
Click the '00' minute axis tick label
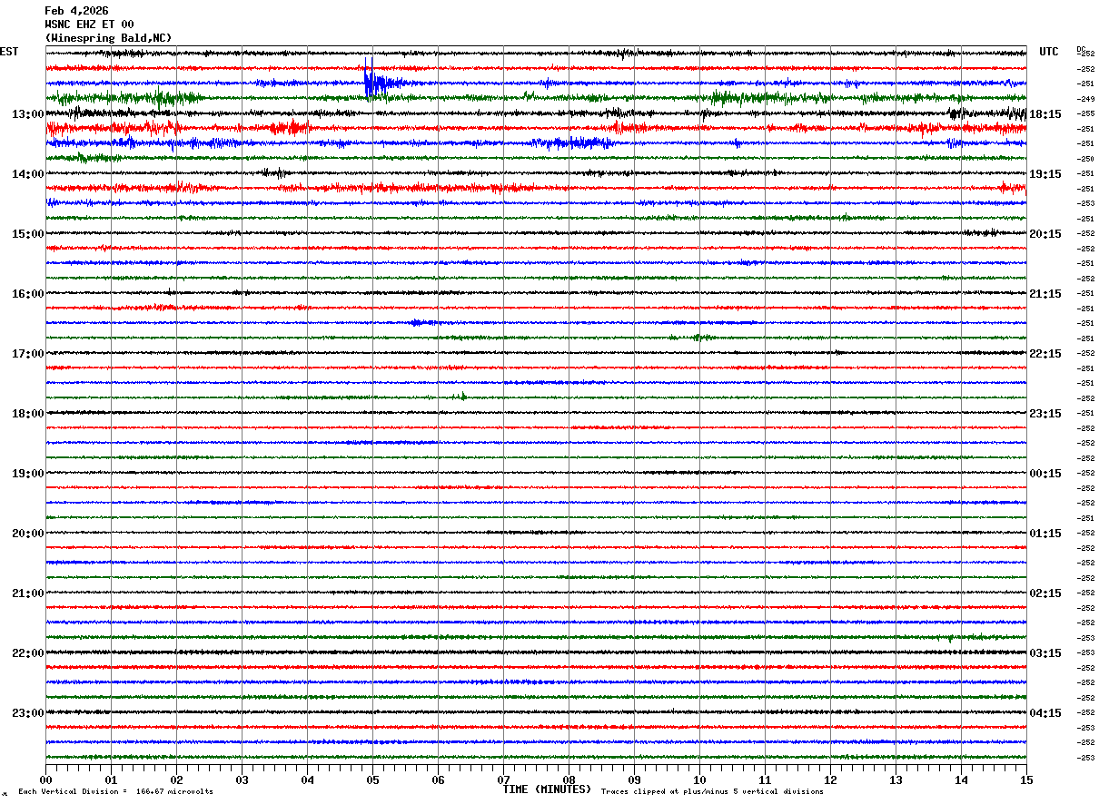pos(46,779)
